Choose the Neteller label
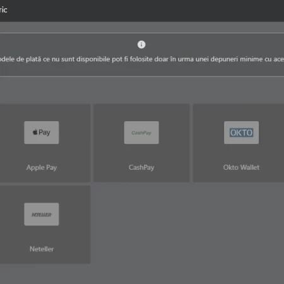Screen dimensions: 284x284 click(x=42, y=249)
